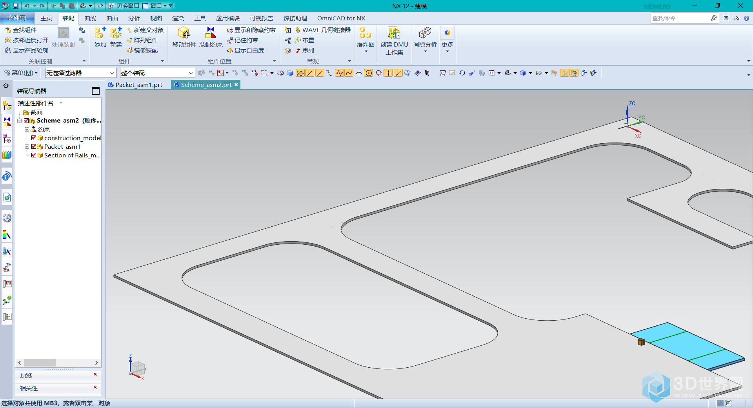
Task: Expand the 组件位置 group dropdown arrow
Action: point(275,61)
